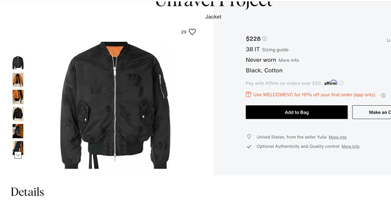This screenshot has height=201, width=391.
Task: Open More info on Authenticity and Quality control
Action: [x=350, y=146]
